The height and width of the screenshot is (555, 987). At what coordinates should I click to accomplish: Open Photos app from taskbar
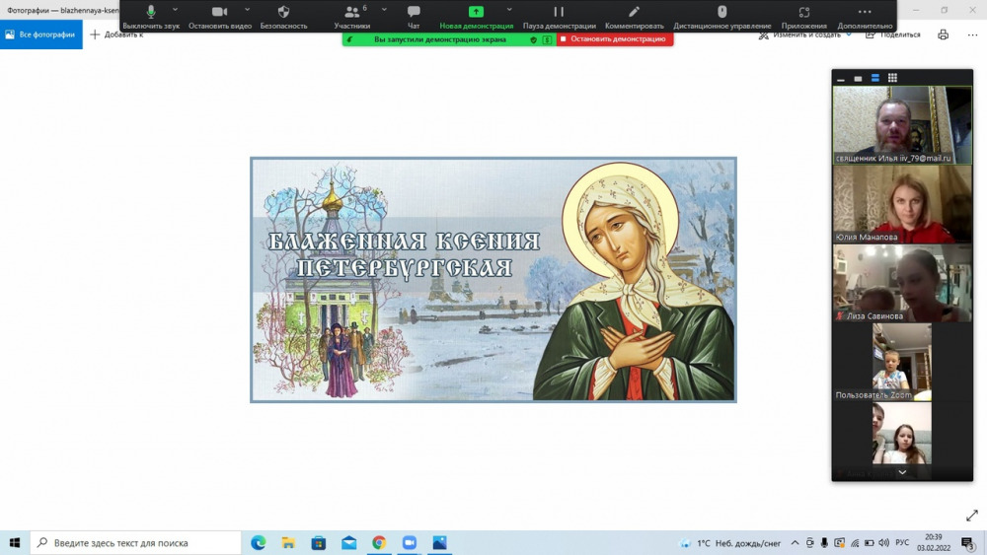click(439, 542)
